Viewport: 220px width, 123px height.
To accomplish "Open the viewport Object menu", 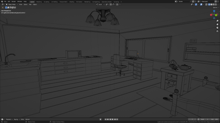I will click(35, 4).
